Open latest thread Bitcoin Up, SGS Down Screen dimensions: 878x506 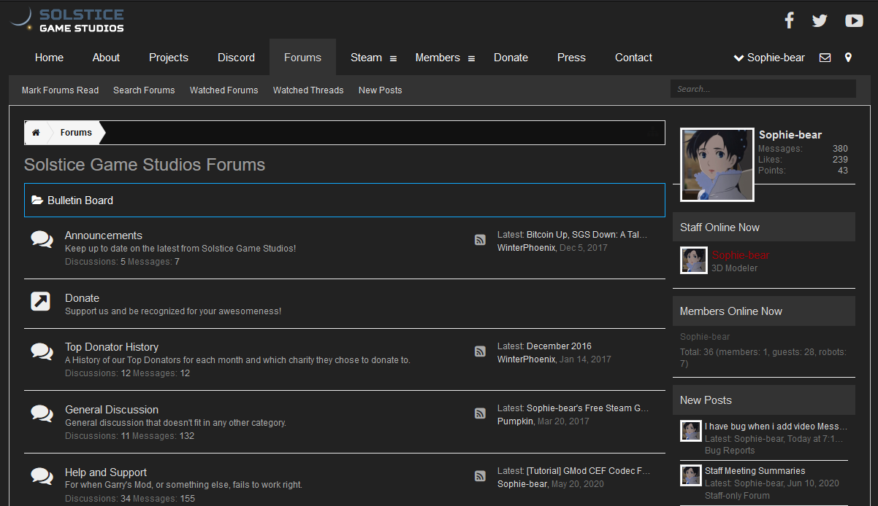(587, 235)
